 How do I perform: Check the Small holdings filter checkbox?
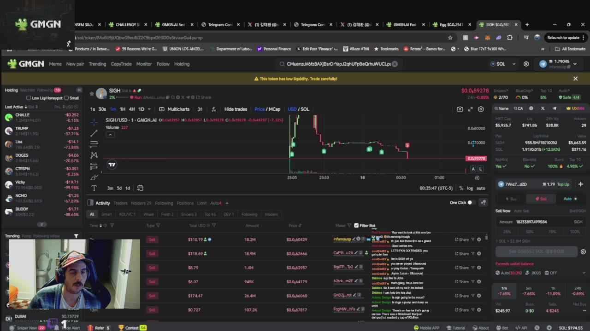tap(66, 98)
